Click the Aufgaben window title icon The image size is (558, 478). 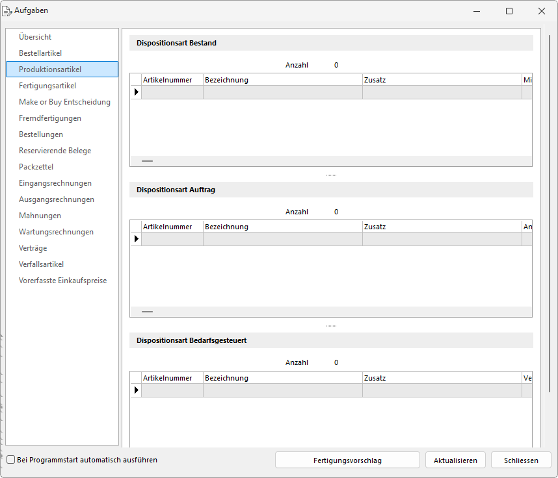[x=7, y=11]
